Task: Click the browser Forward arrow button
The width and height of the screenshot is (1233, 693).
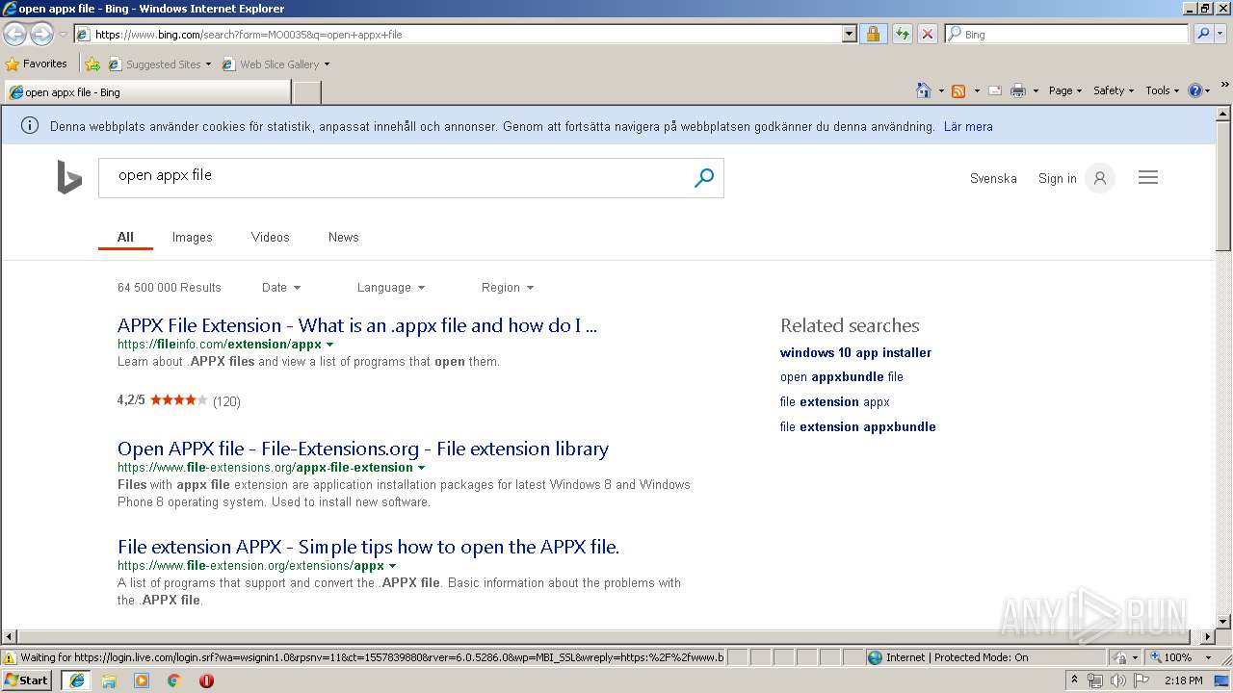Action: [x=41, y=34]
